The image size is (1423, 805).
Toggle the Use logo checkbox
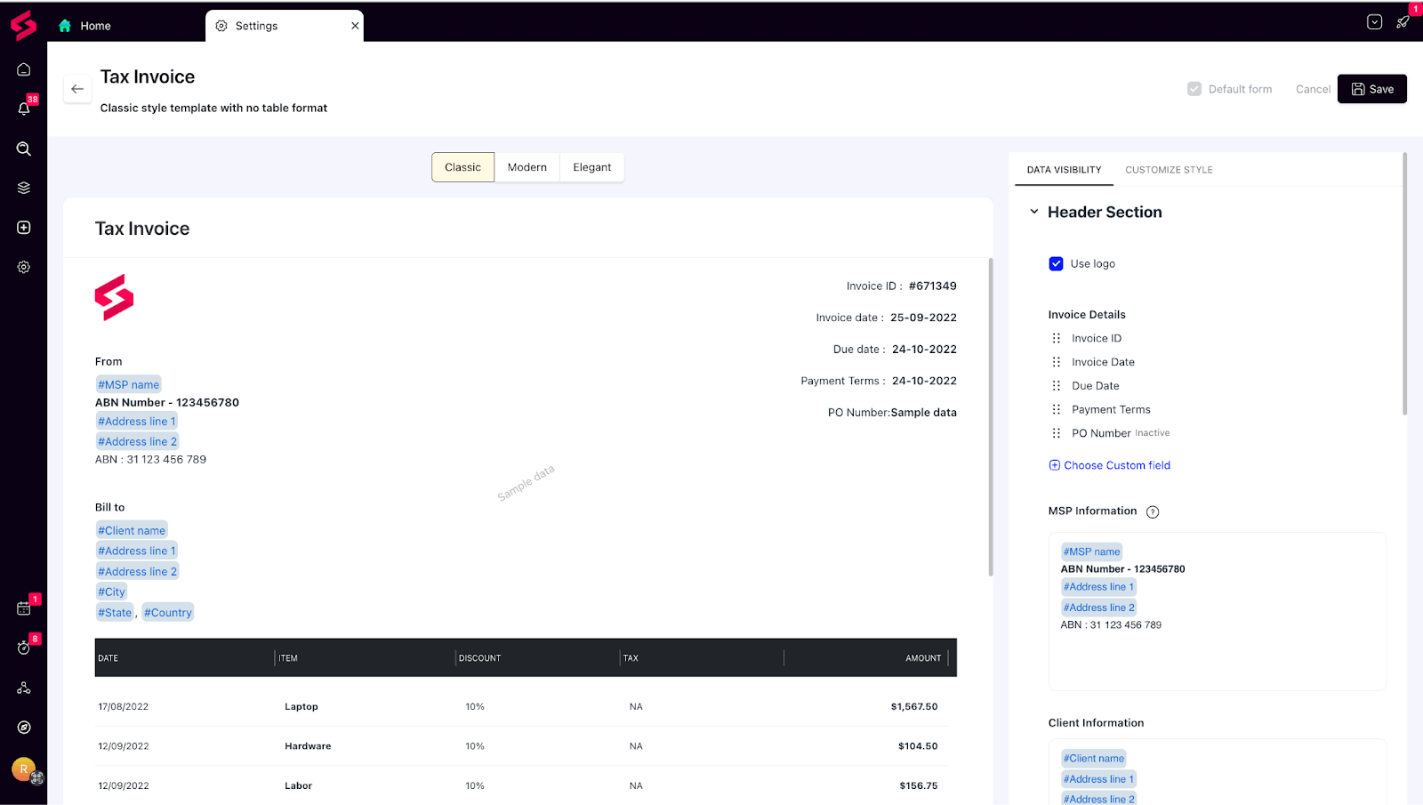[x=1057, y=264]
